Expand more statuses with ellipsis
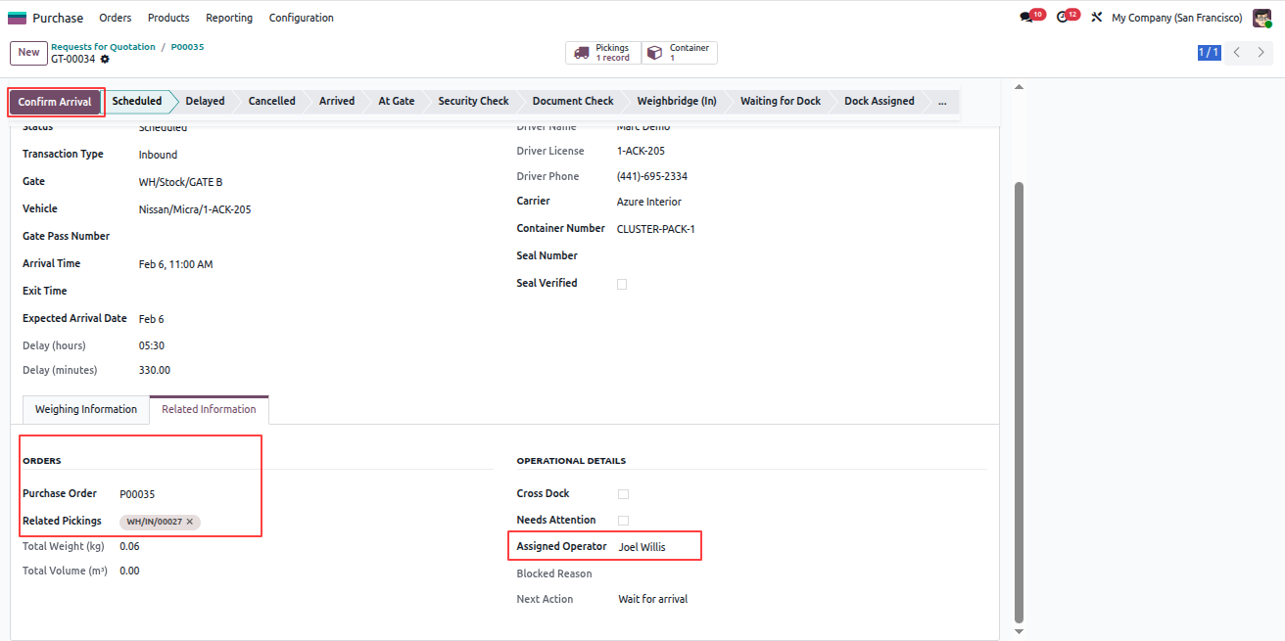 pos(942,102)
